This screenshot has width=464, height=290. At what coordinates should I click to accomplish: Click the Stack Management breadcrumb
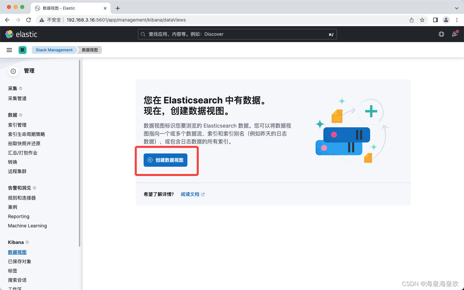[x=54, y=50]
